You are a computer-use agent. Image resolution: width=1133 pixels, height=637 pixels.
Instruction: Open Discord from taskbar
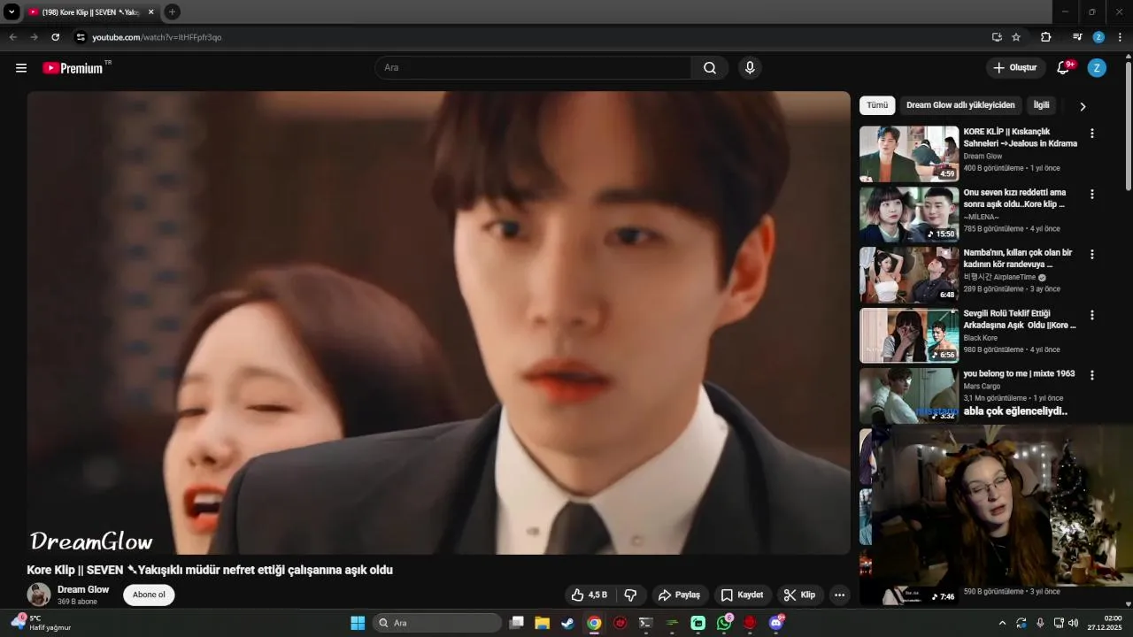point(776,623)
